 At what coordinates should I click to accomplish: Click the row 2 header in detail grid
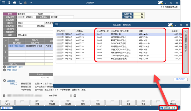pos(6,53)
